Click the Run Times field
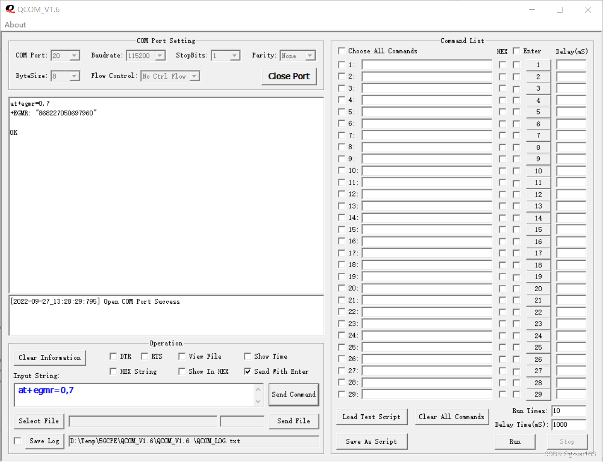This screenshot has width=603, height=462. [x=569, y=411]
